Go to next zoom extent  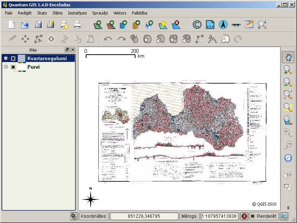coord(288,145)
